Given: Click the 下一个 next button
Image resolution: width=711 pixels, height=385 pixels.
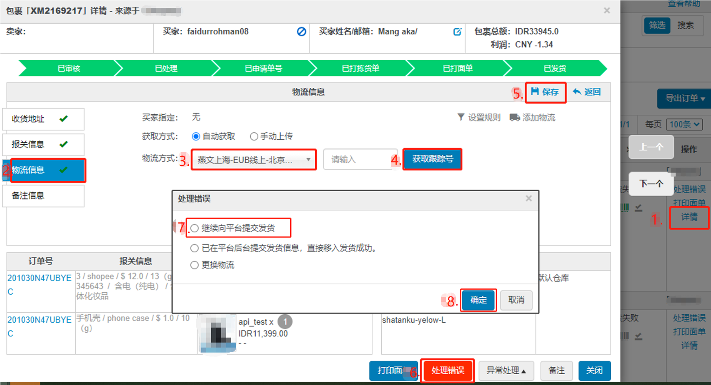Looking at the screenshot, I should coord(651,183).
